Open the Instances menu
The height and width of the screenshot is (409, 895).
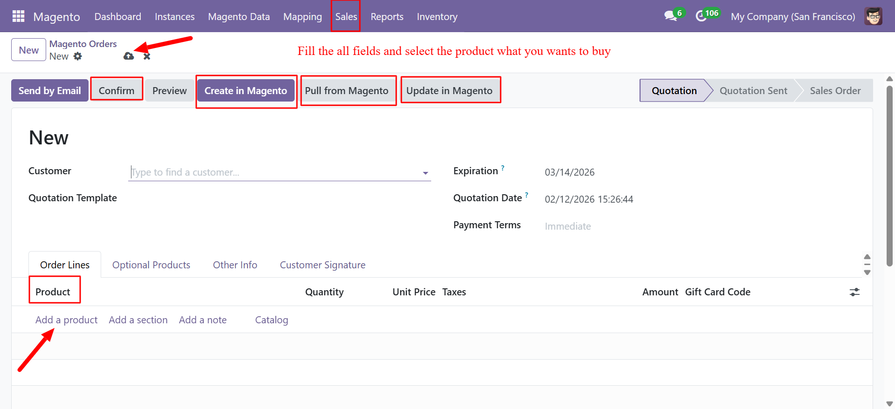175,16
